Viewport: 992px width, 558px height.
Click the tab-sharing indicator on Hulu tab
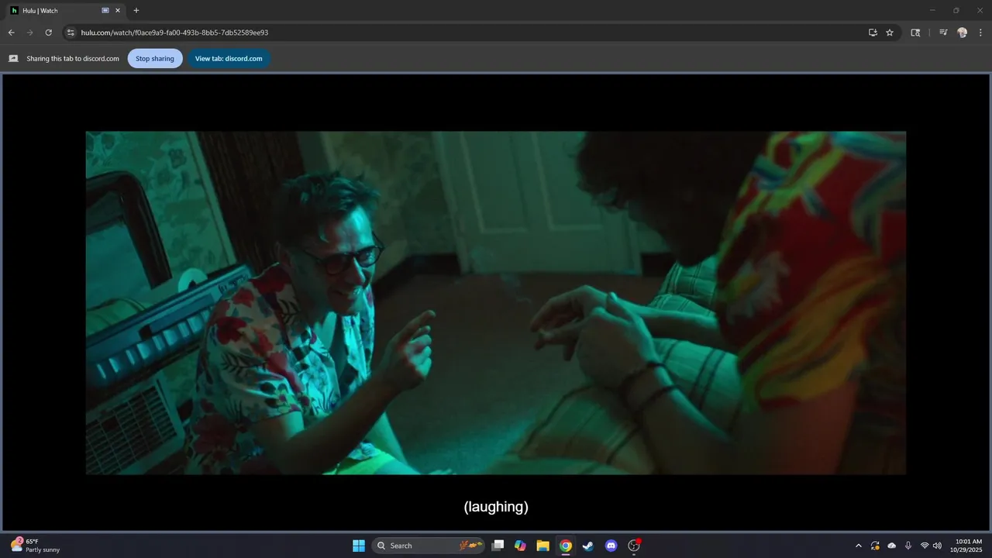coord(105,11)
